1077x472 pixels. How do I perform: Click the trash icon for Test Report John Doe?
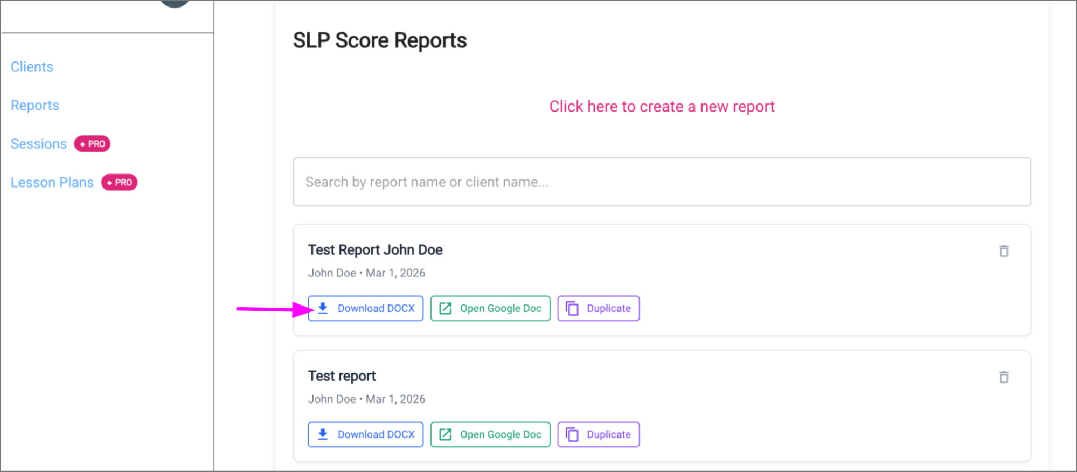(x=1004, y=251)
